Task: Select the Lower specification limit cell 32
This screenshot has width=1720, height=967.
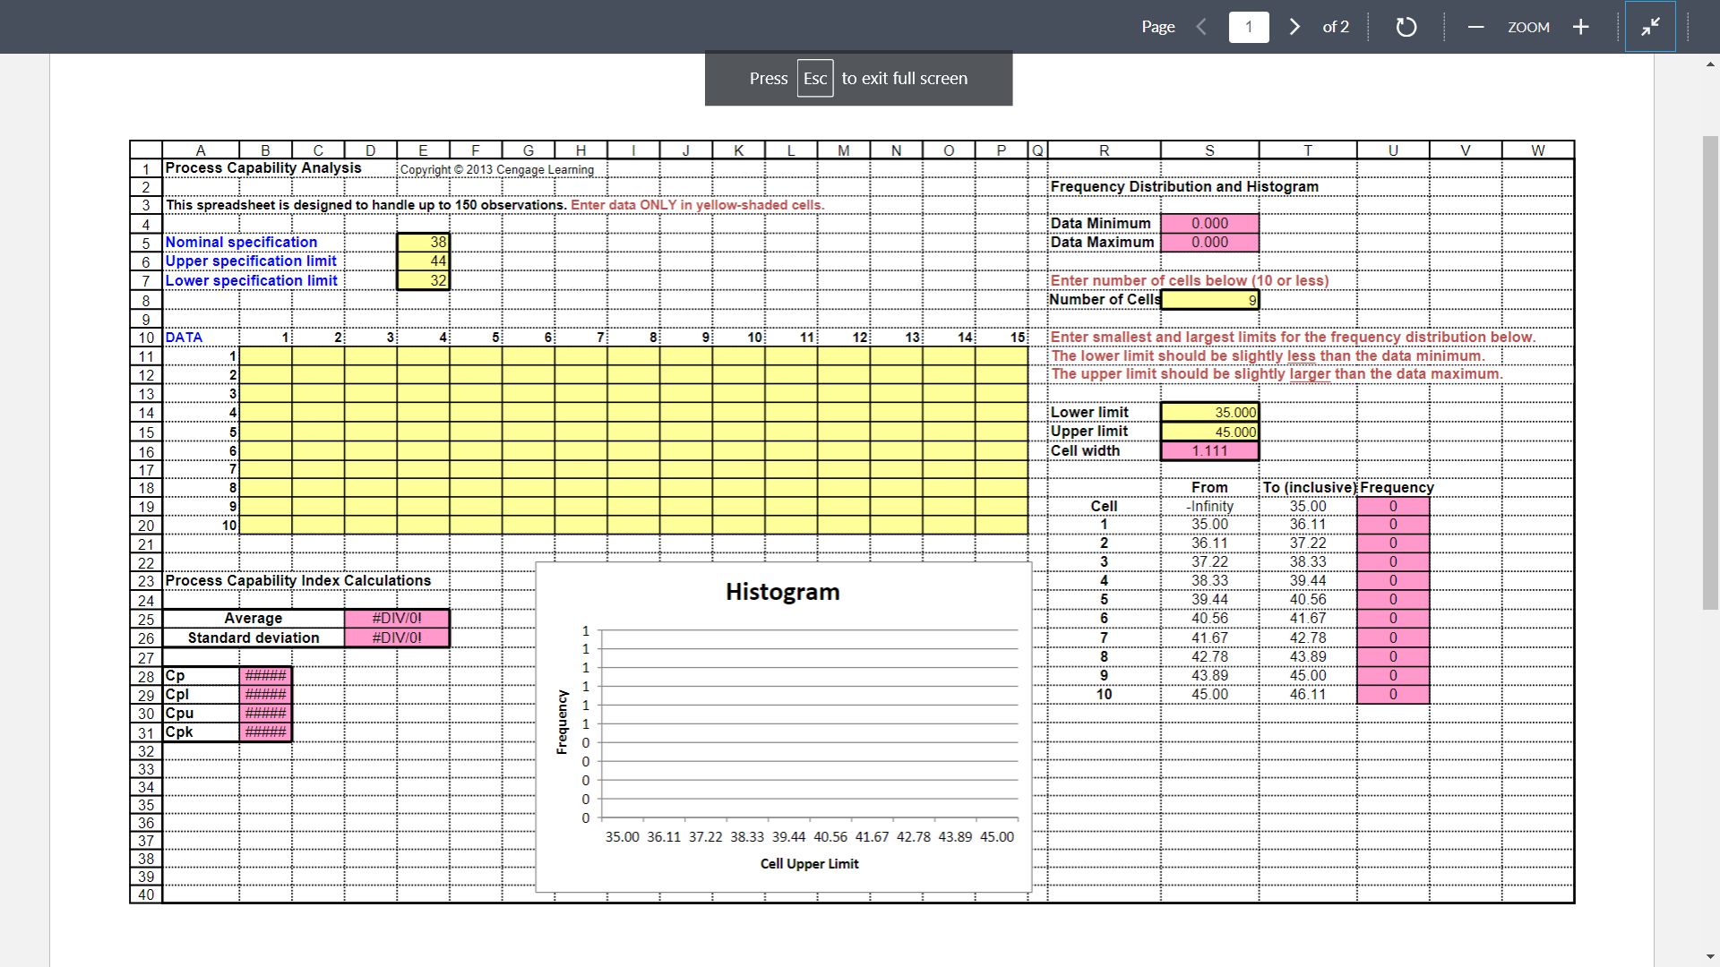Action: pos(422,280)
